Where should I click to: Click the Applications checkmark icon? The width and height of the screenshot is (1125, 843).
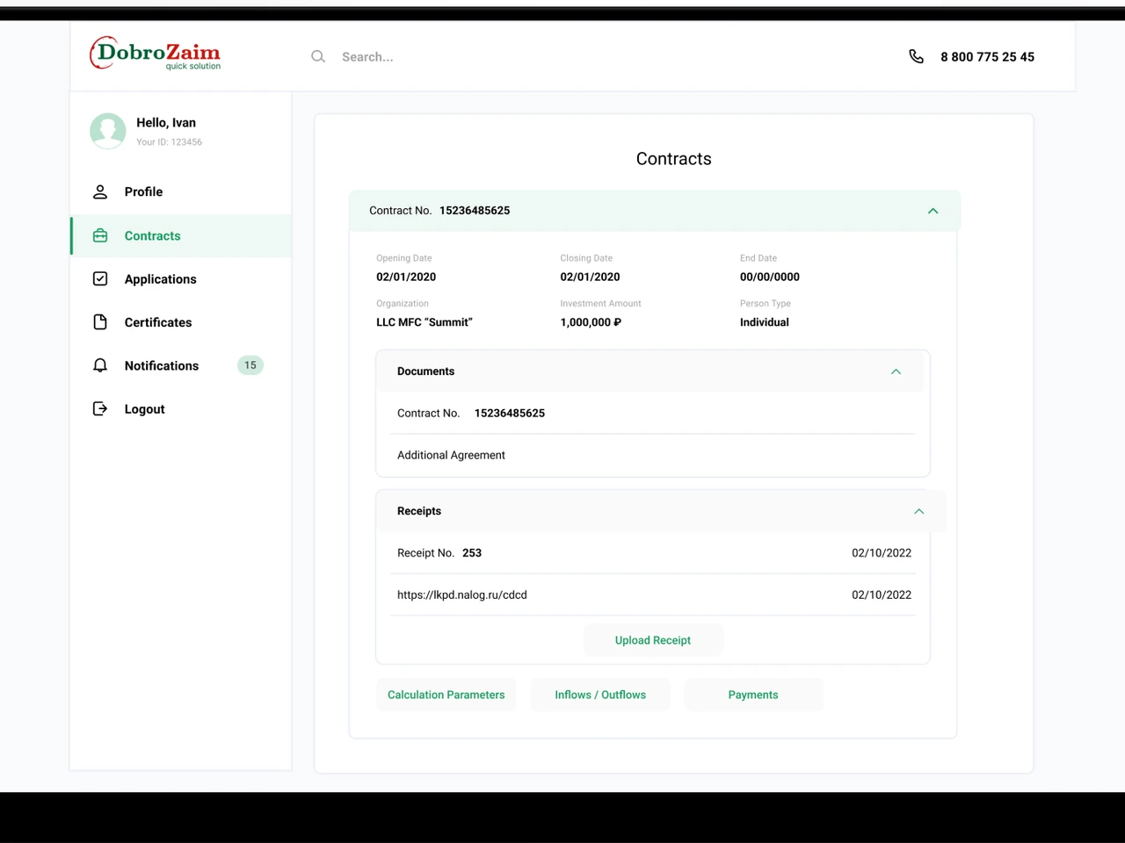100,278
